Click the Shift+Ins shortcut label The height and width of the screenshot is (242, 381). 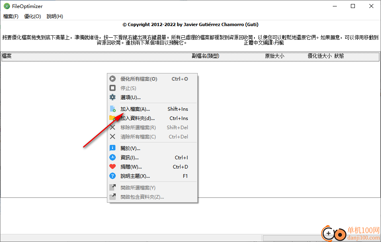point(178,109)
